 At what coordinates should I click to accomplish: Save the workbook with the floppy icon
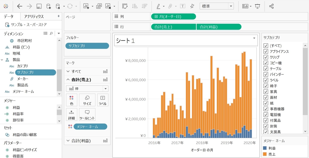(x=39, y=6)
